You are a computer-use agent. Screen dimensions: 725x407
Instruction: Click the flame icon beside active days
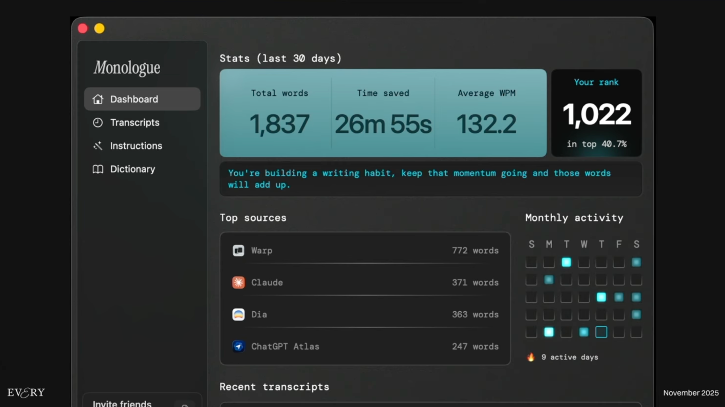click(531, 357)
